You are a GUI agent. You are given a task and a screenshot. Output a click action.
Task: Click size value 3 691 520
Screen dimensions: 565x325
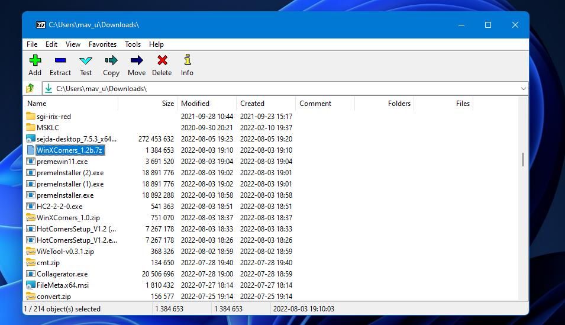pos(160,161)
